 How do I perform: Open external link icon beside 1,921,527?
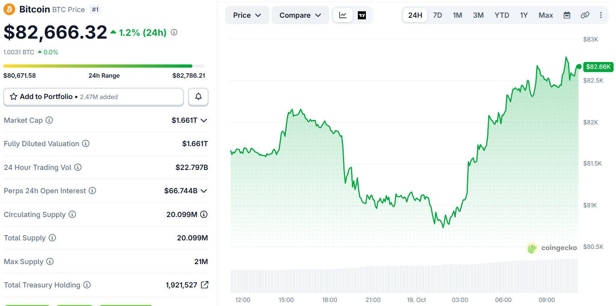click(205, 285)
